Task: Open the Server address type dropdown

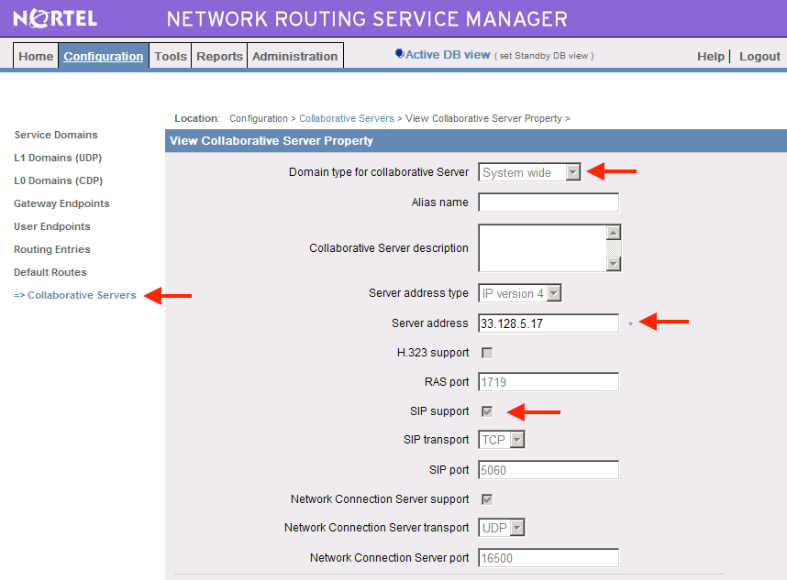Action: [x=520, y=293]
